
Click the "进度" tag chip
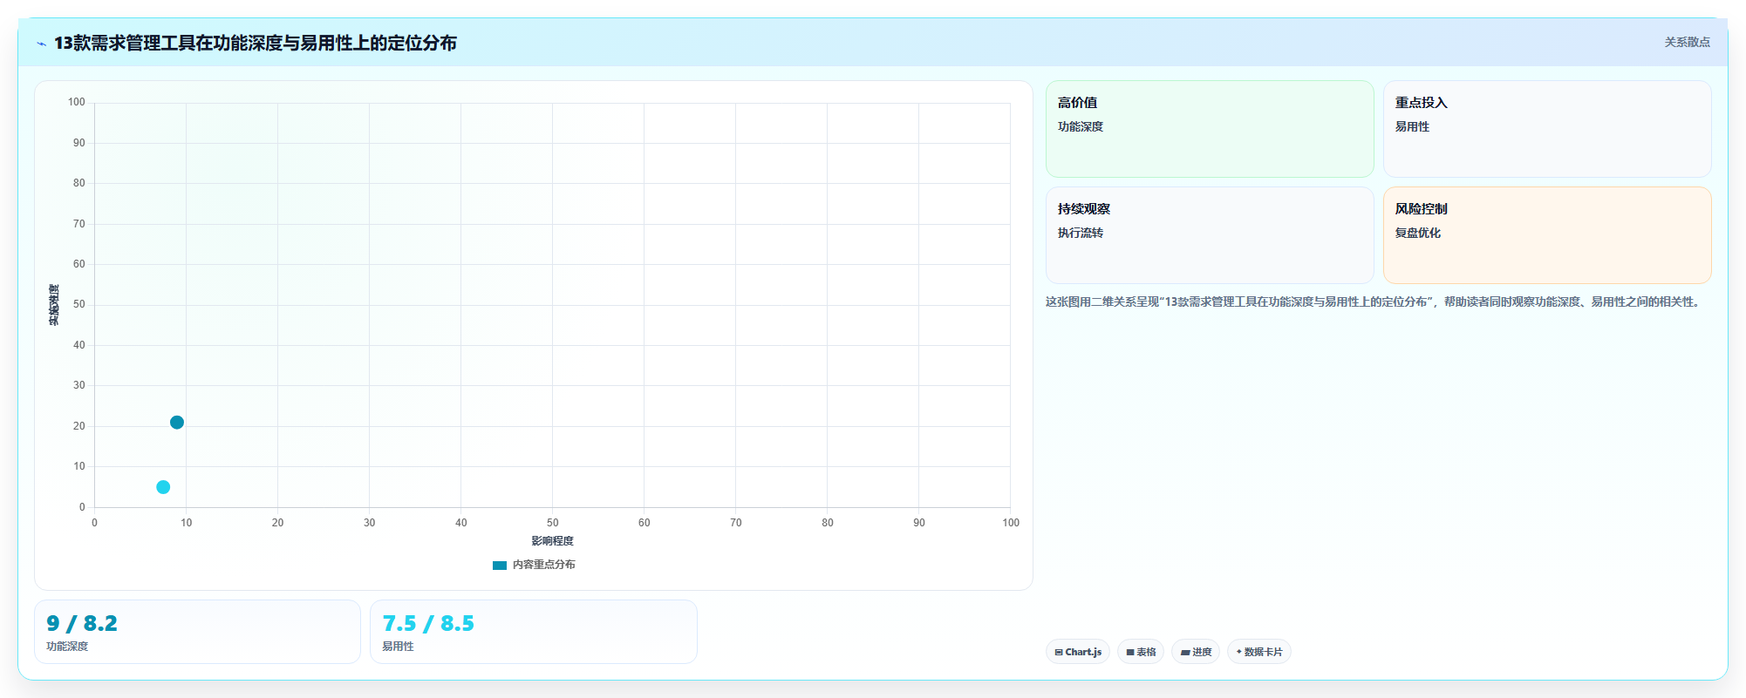(x=1196, y=652)
